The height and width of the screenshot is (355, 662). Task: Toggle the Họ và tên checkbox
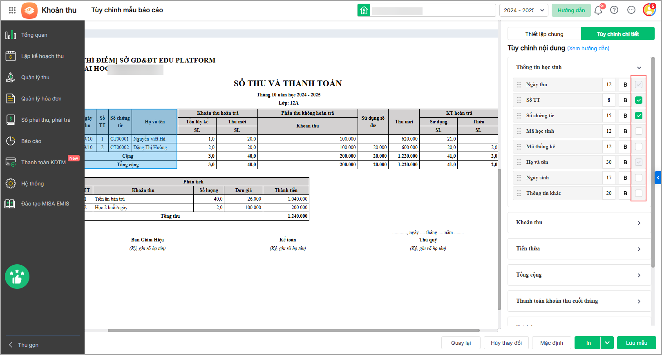639,162
